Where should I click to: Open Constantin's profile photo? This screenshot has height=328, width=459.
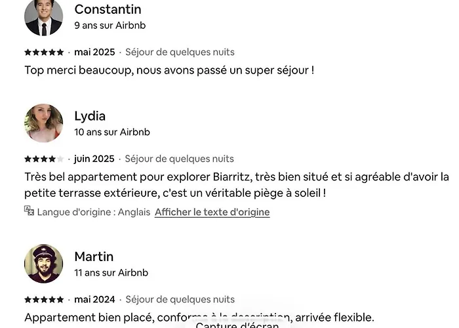coord(43,17)
